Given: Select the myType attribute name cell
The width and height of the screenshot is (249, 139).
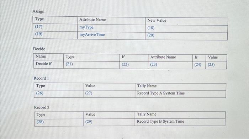Looking at the screenshot, I should tap(111, 28).
